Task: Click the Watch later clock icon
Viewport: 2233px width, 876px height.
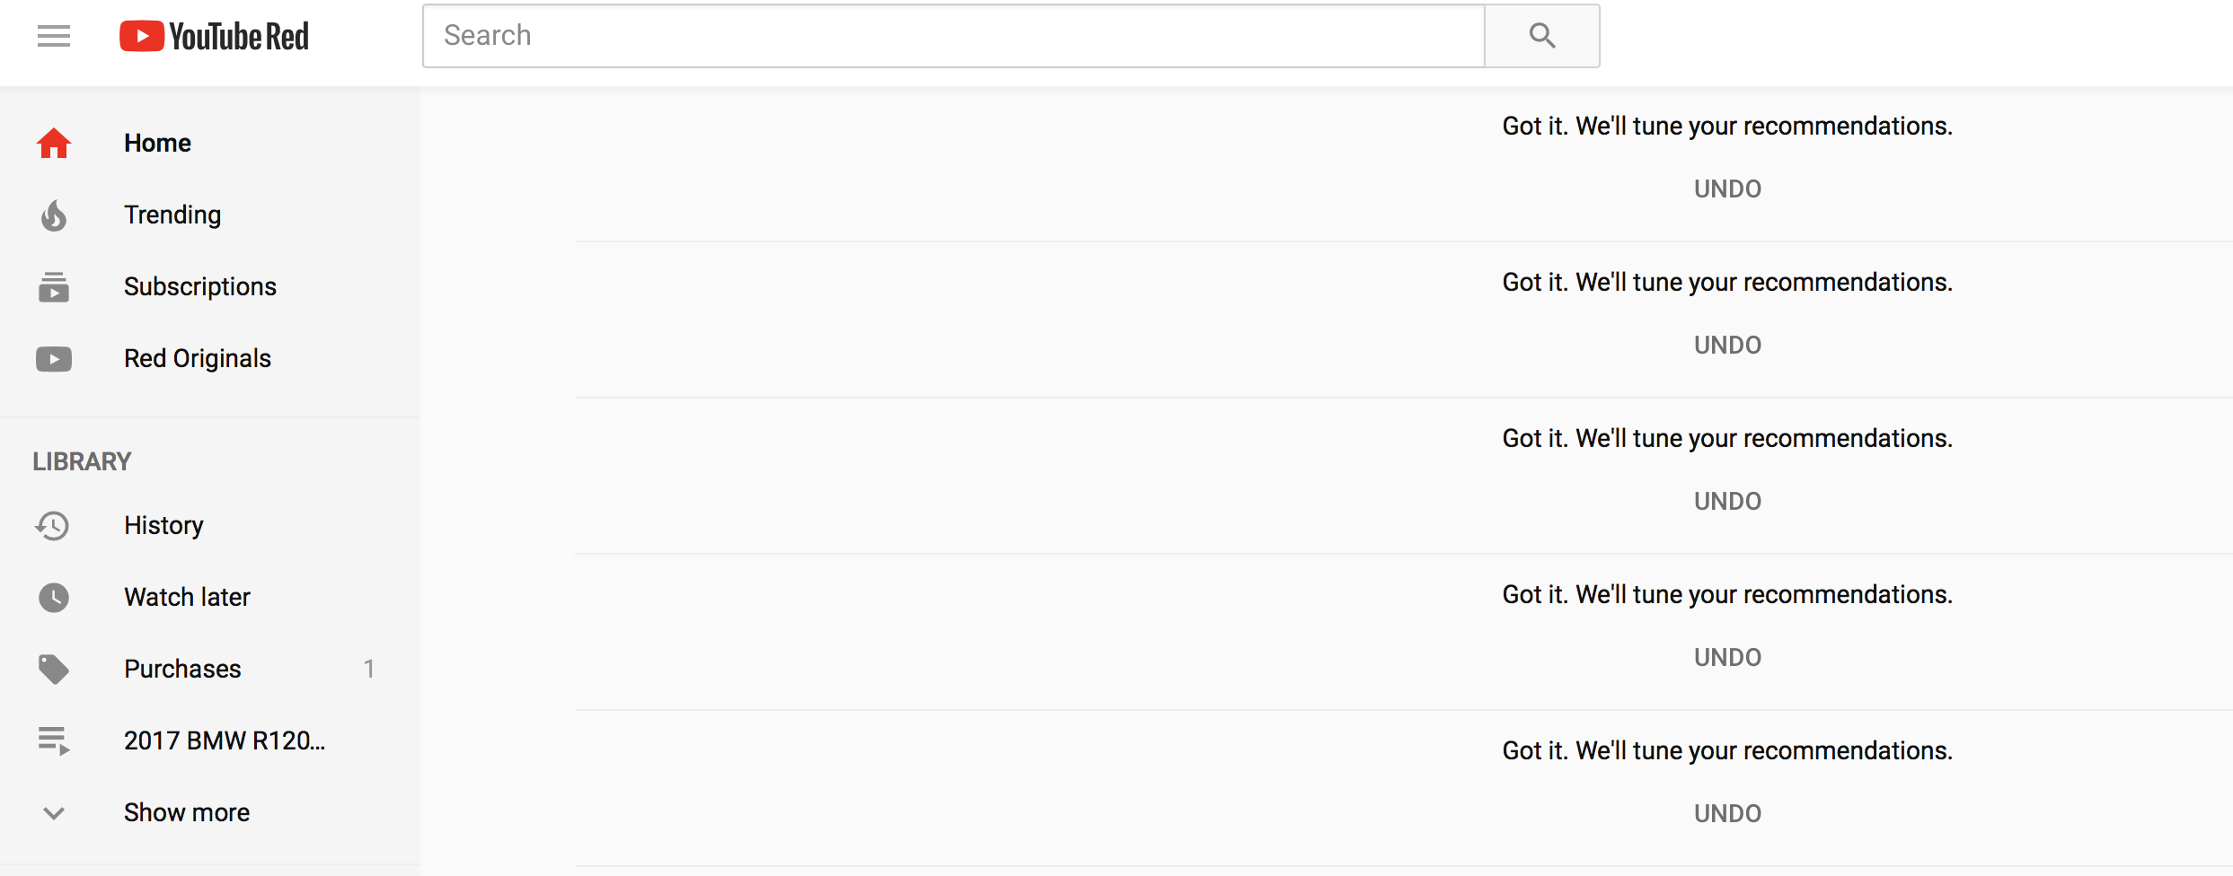Action: (x=54, y=598)
